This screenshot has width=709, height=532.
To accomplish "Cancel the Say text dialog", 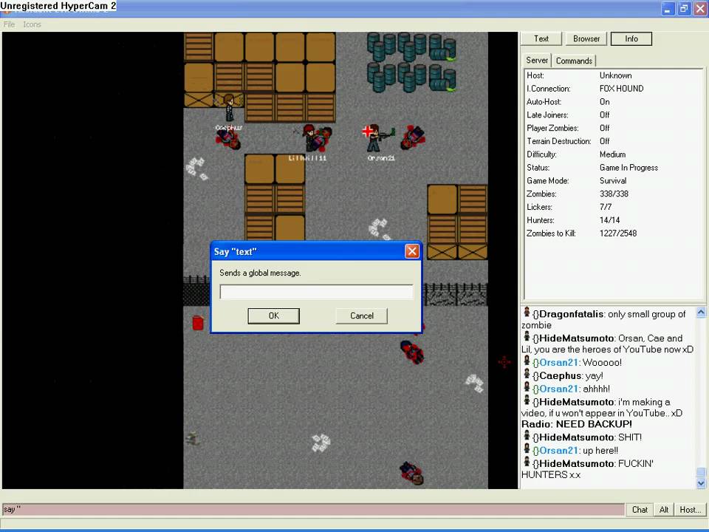I will (x=362, y=316).
